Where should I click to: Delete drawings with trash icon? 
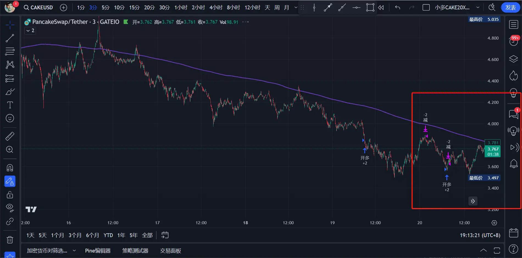(10, 240)
